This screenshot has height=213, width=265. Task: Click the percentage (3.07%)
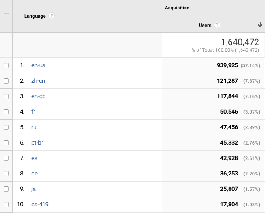coord(252,112)
